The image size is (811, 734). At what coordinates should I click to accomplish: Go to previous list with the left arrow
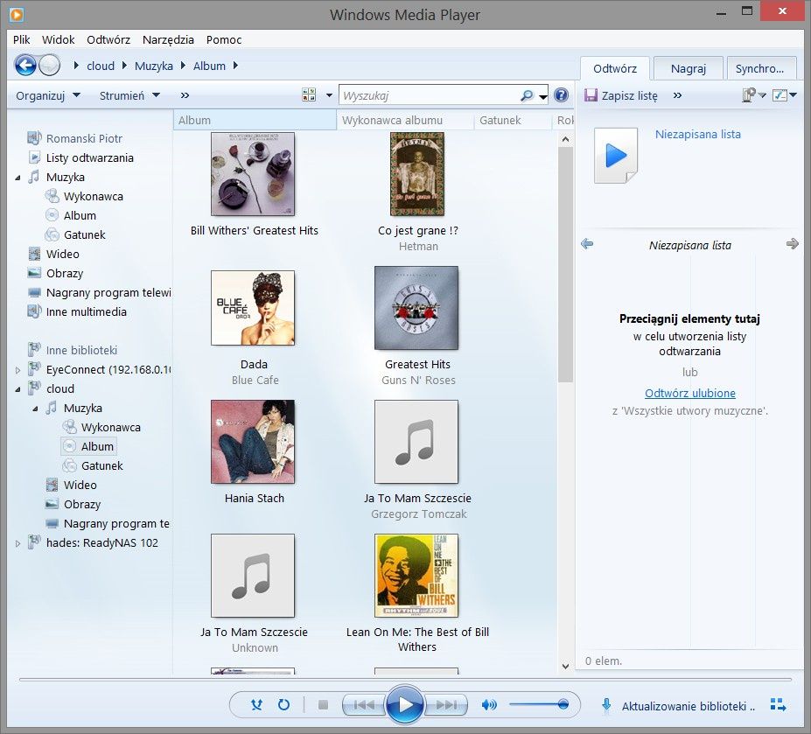[587, 244]
